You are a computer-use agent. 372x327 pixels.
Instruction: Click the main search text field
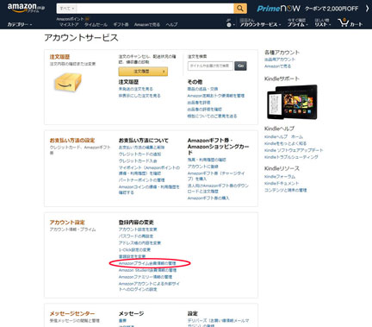coord(155,9)
